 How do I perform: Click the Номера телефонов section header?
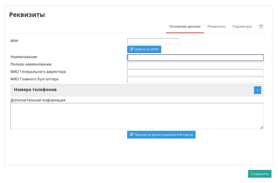pyautogui.click(x=35, y=90)
